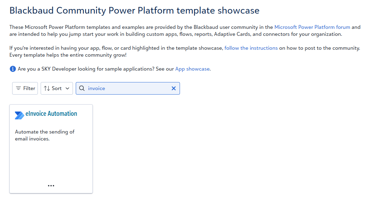Expand the Sort dropdown
Viewport: 370px width, 201px height.
57,88
